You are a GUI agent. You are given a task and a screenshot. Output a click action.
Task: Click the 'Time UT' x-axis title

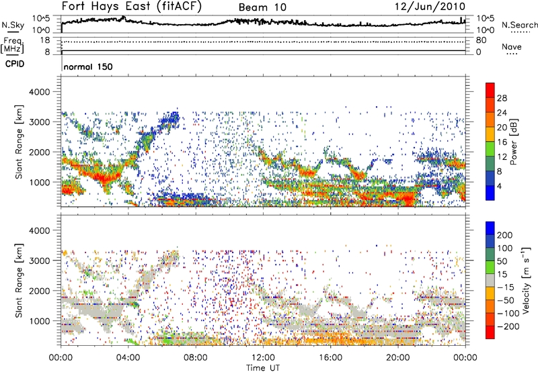click(x=263, y=368)
